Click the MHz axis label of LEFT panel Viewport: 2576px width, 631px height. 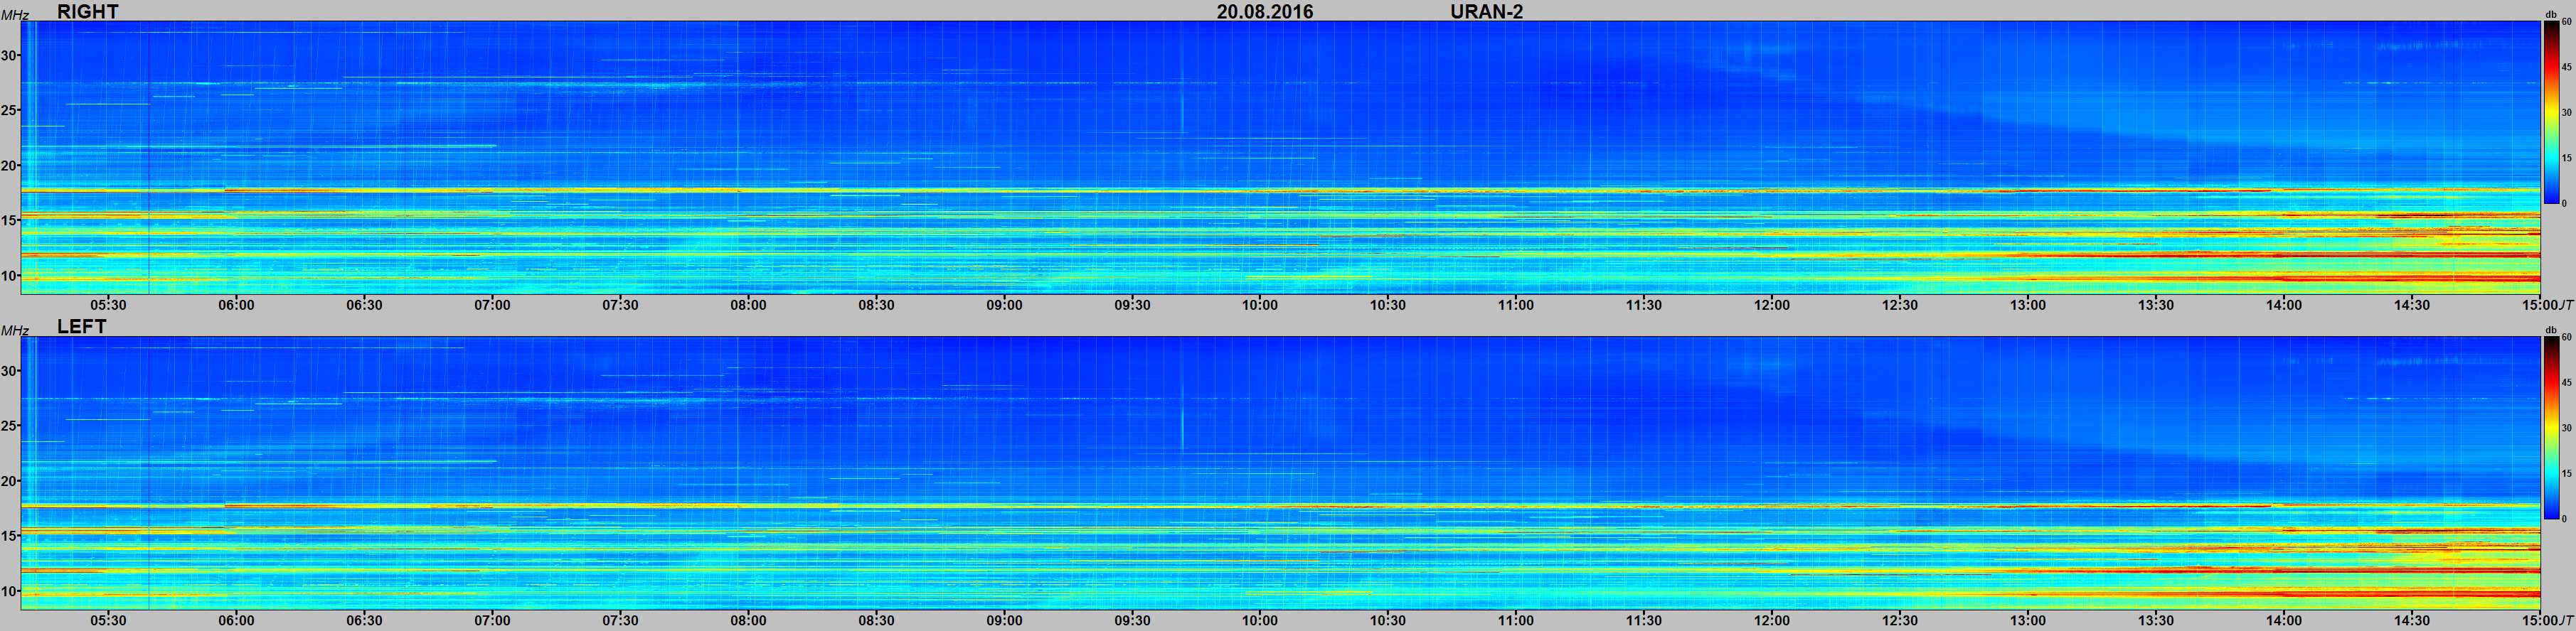pos(14,330)
